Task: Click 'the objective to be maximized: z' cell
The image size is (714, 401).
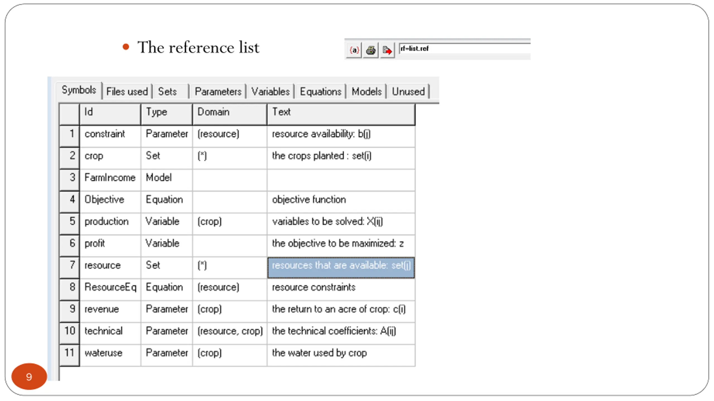Action: pyautogui.click(x=341, y=246)
